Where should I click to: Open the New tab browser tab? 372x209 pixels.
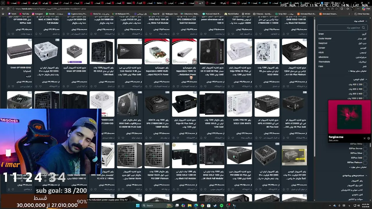(336, 3)
